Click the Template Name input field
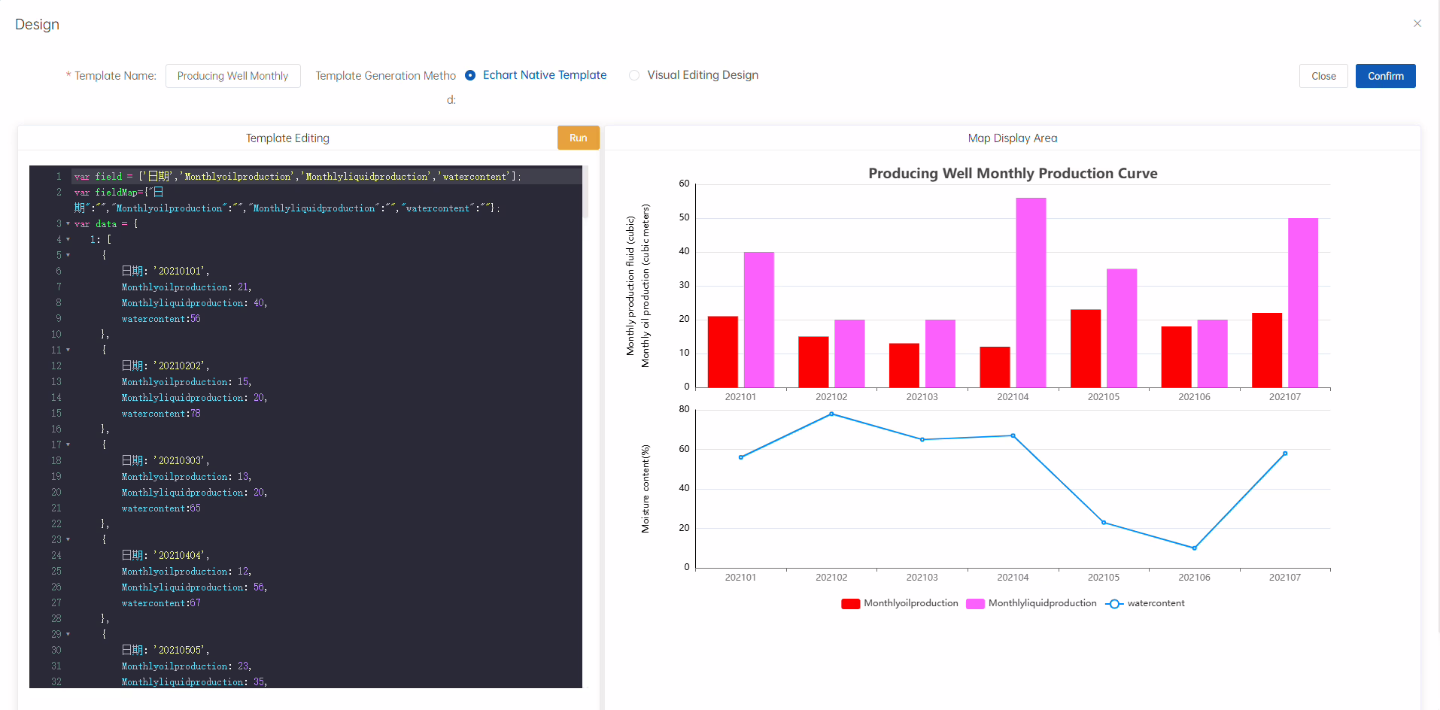The width and height of the screenshot is (1440, 710). click(x=232, y=76)
